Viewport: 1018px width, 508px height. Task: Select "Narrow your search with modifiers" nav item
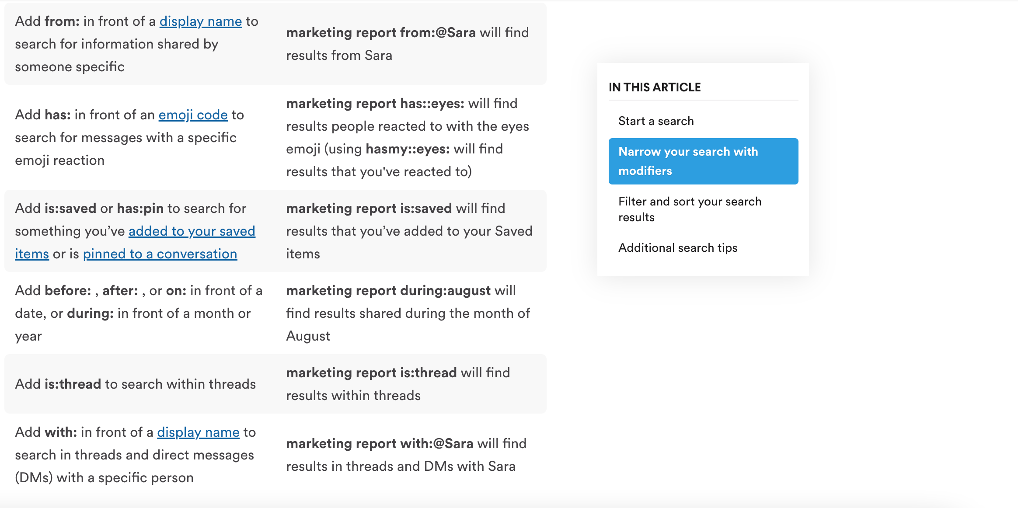click(703, 161)
